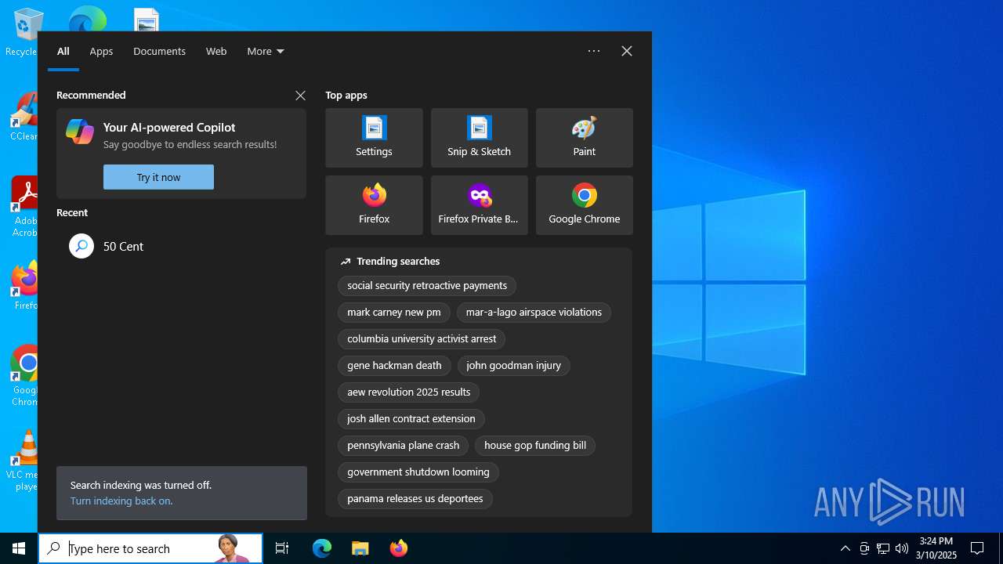Open Firefox Private Browsing tile
The width and height of the screenshot is (1003, 564).
click(x=479, y=205)
